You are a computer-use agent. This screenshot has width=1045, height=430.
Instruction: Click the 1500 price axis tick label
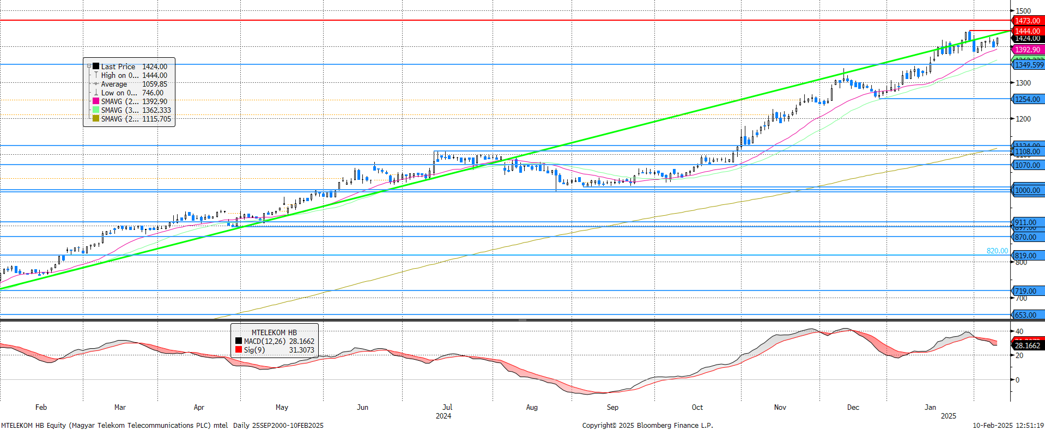(x=1023, y=11)
